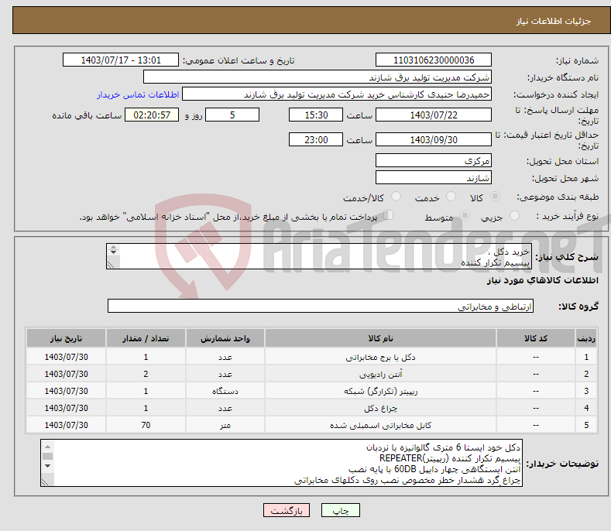Click the item name دکل یا برج مخابراتی
This screenshot has height=531, width=611.
point(380,358)
